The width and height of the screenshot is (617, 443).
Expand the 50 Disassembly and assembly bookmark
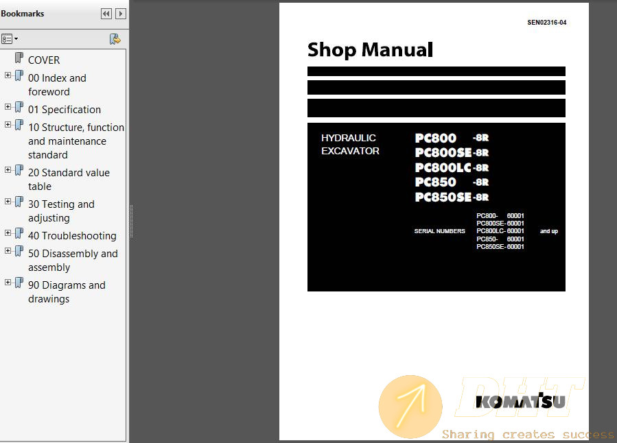(x=8, y=251)
